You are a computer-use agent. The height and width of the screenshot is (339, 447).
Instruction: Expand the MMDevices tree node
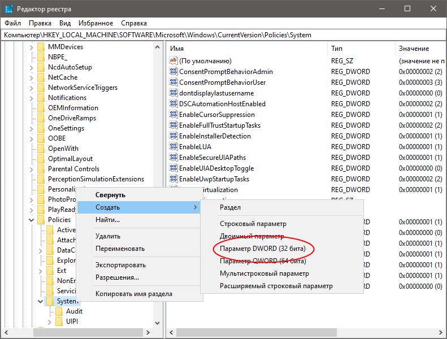tap(32, 47)
